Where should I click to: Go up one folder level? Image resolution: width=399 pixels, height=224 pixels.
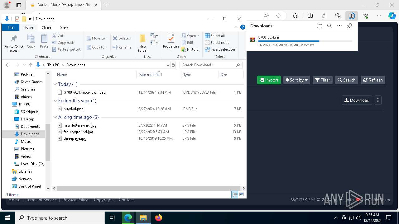pyautogui.click(x=31, y=65)
